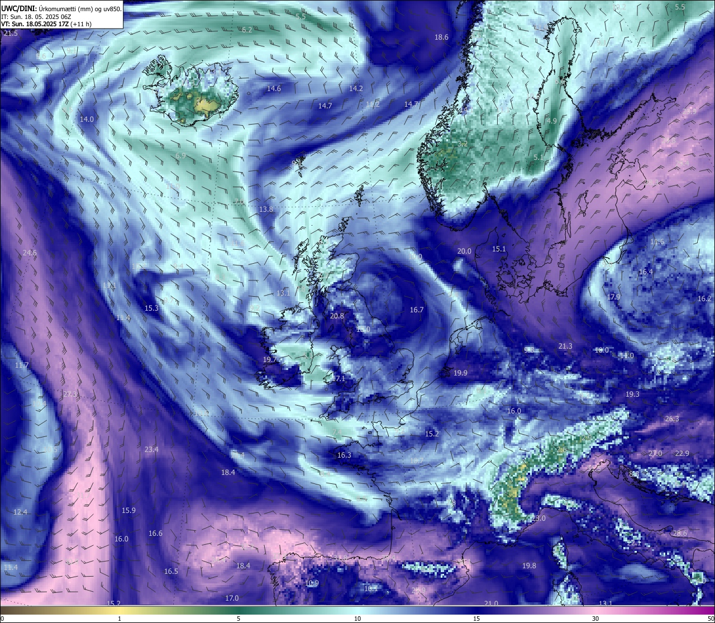Click the '19.7' map value
This screenshot has width=715, height=623.
[270, 360]
